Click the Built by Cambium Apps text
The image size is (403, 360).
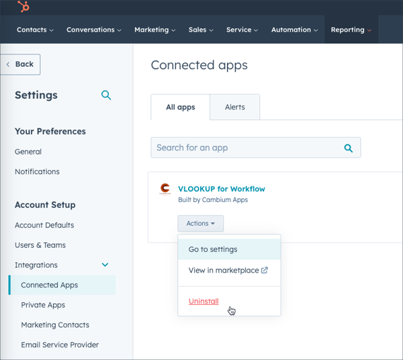(x=213, y=200)
